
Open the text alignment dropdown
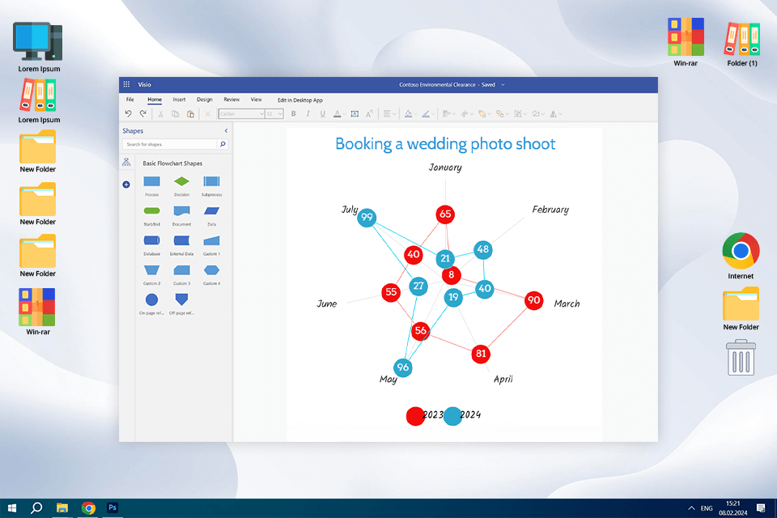click(x=390, y=114)
